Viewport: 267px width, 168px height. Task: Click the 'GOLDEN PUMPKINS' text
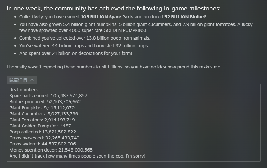coord(124,30)
